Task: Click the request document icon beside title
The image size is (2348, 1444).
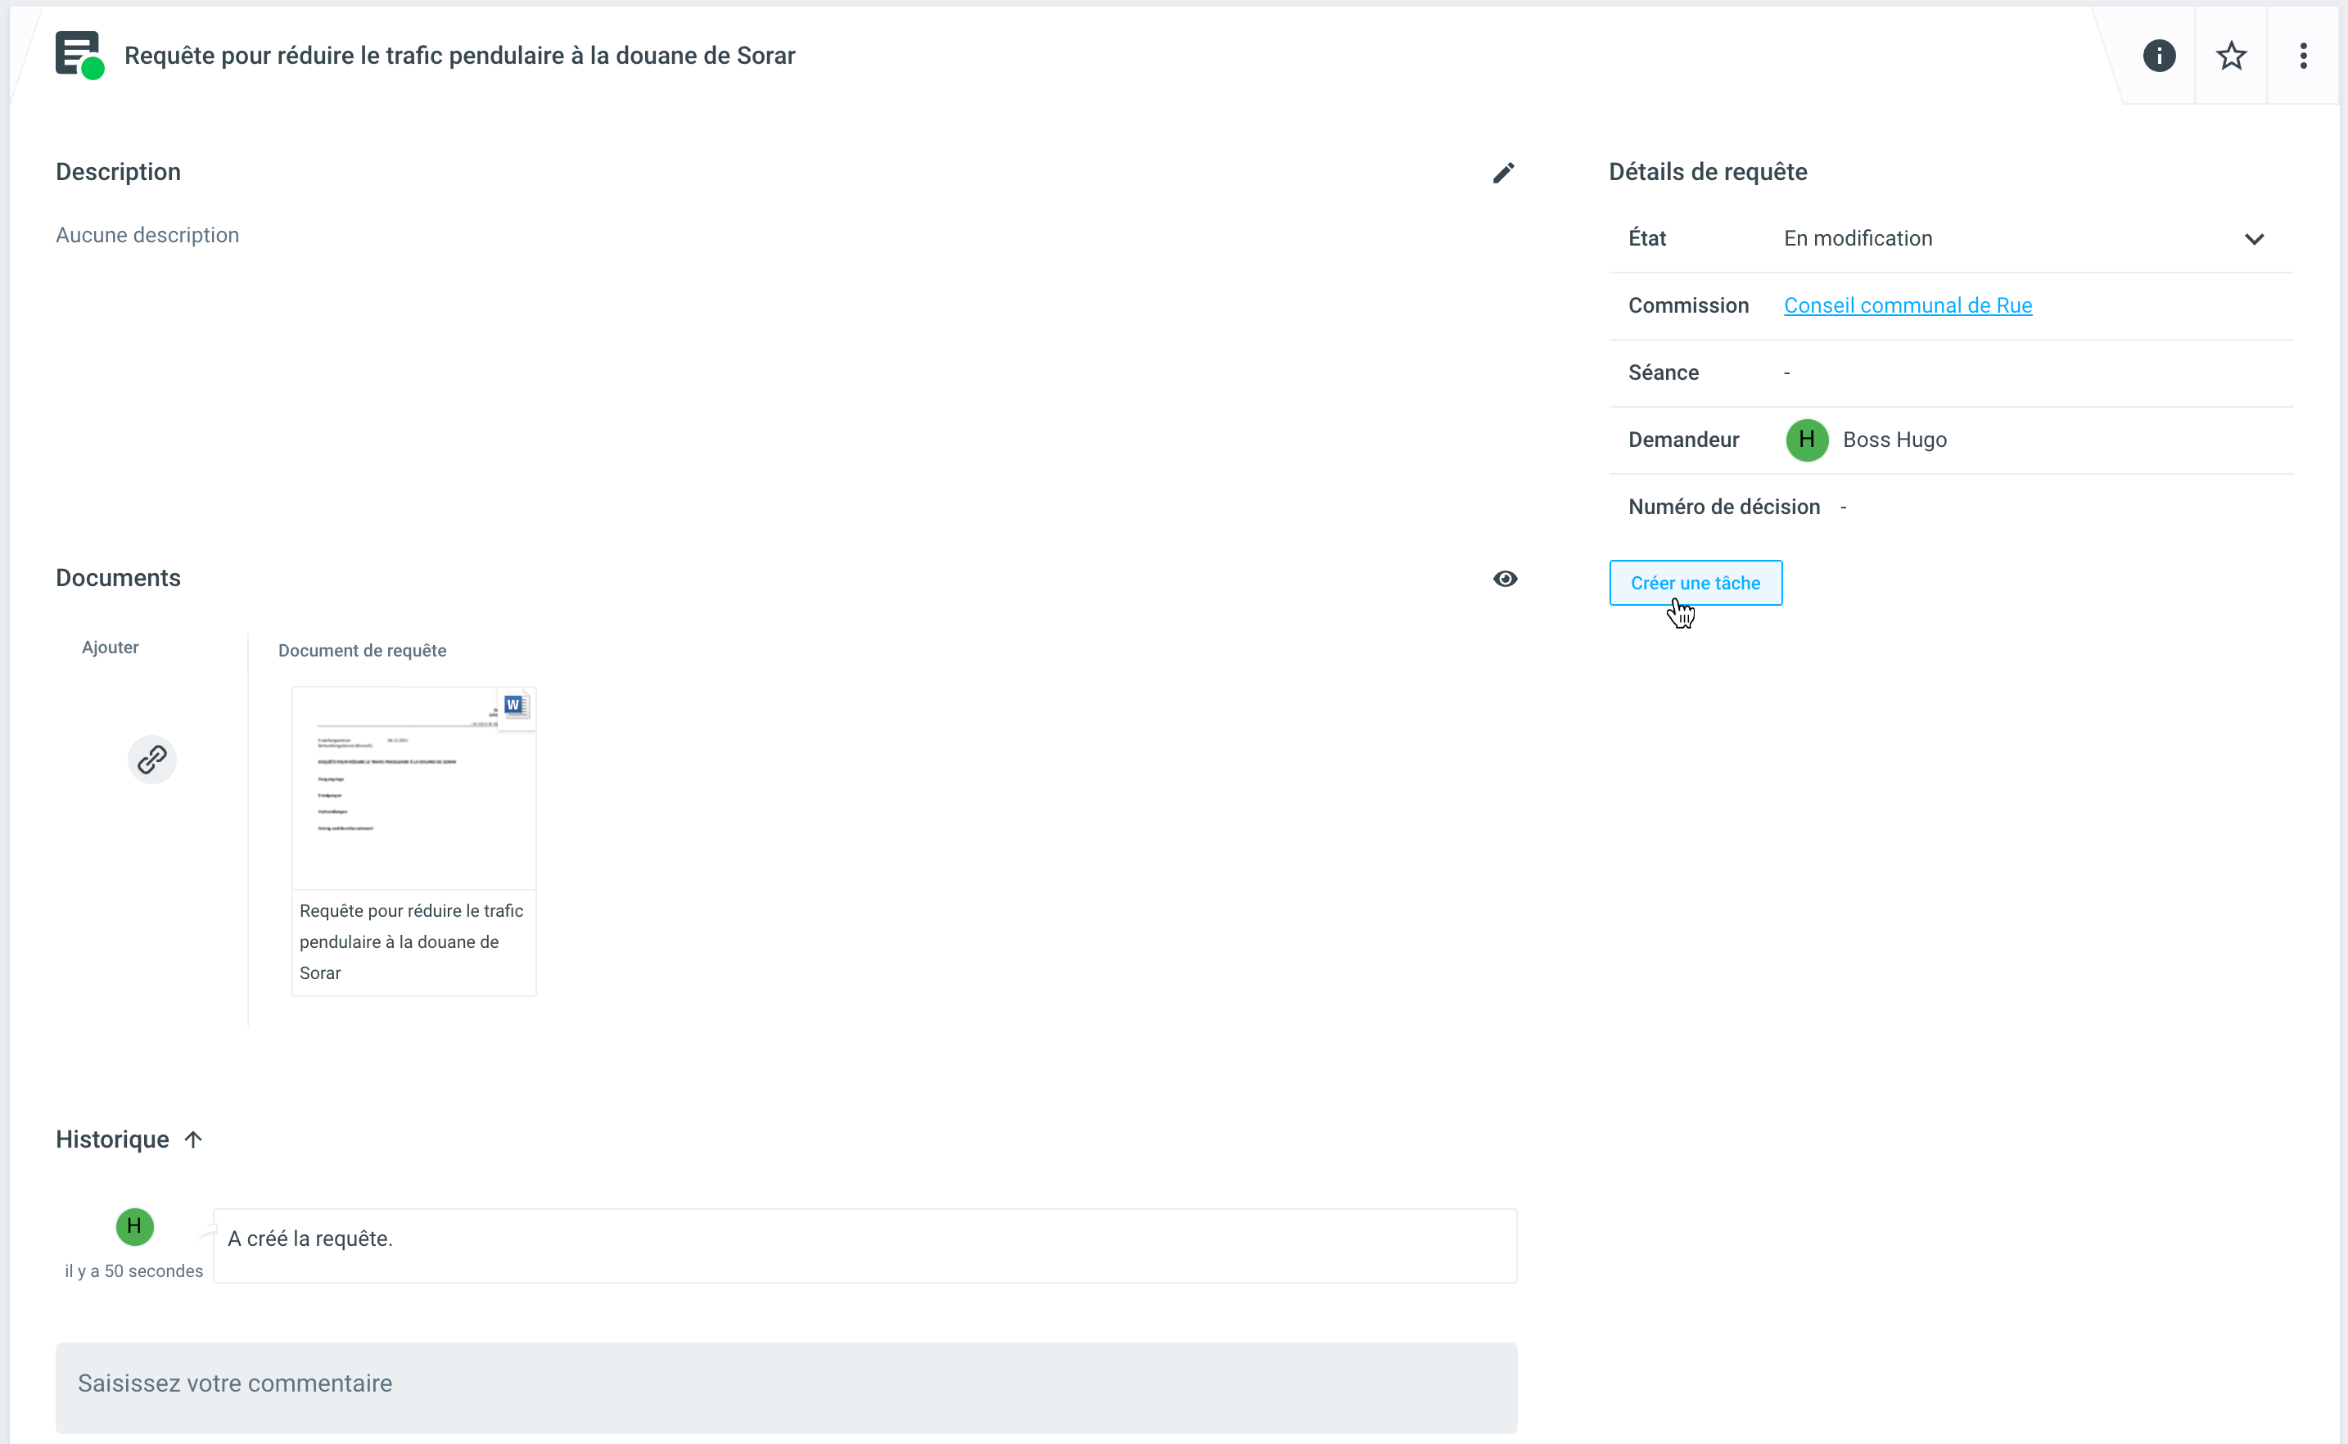Action: pos(79,54)
